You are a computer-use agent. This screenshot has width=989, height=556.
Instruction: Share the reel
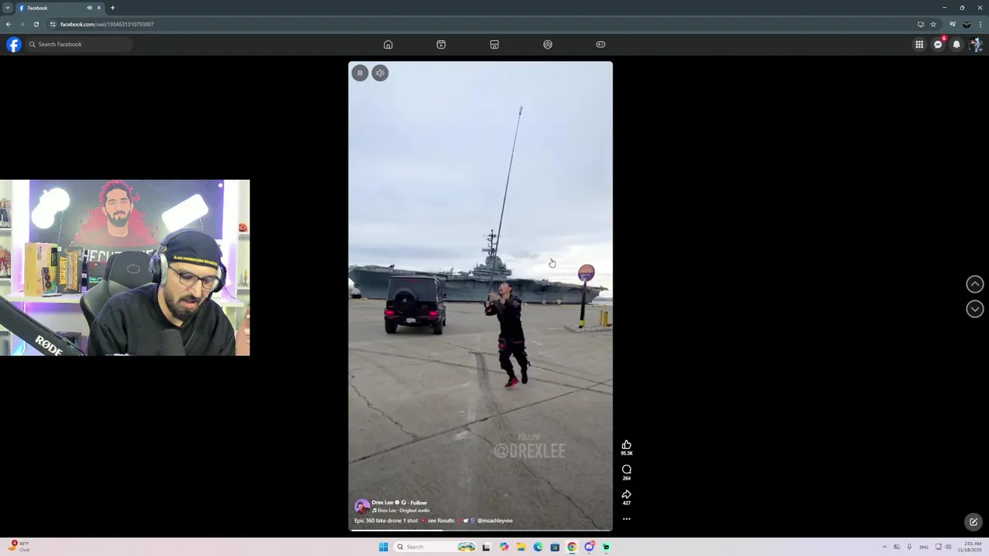[x=627, y=494]
